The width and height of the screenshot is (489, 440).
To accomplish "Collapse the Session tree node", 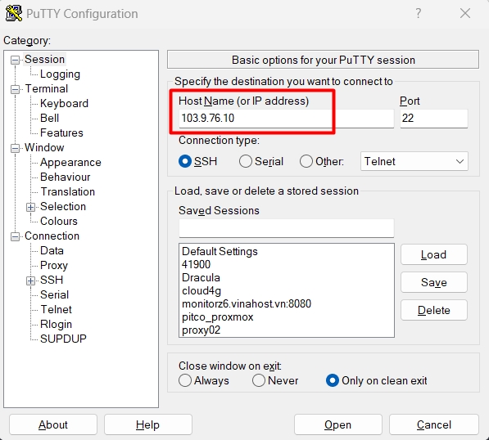I will pyautogui.click(x=15, y=60).
